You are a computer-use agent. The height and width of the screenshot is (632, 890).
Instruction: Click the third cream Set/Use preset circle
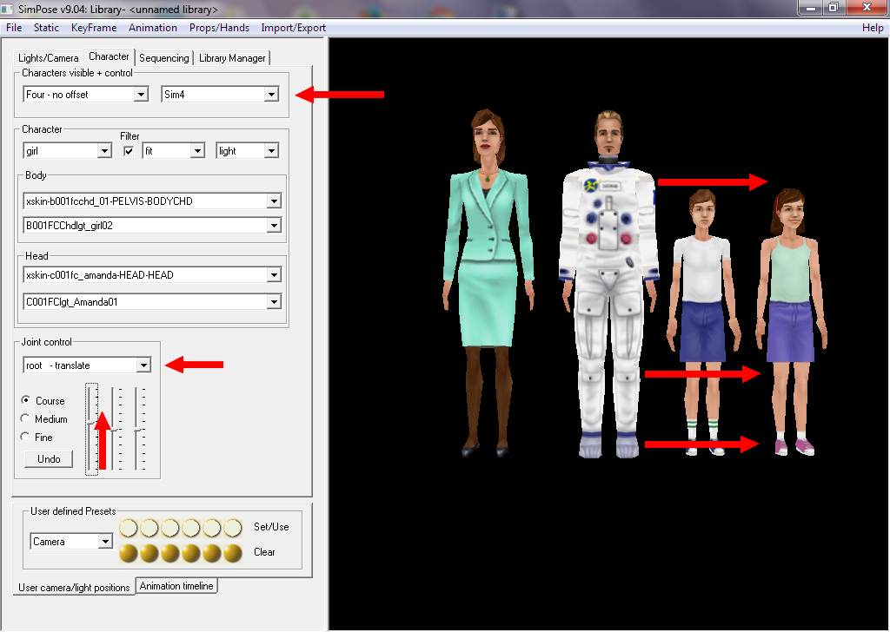[x=170, y=528]
